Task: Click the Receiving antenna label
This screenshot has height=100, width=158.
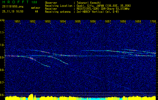Action: click(x=58, y=12)
